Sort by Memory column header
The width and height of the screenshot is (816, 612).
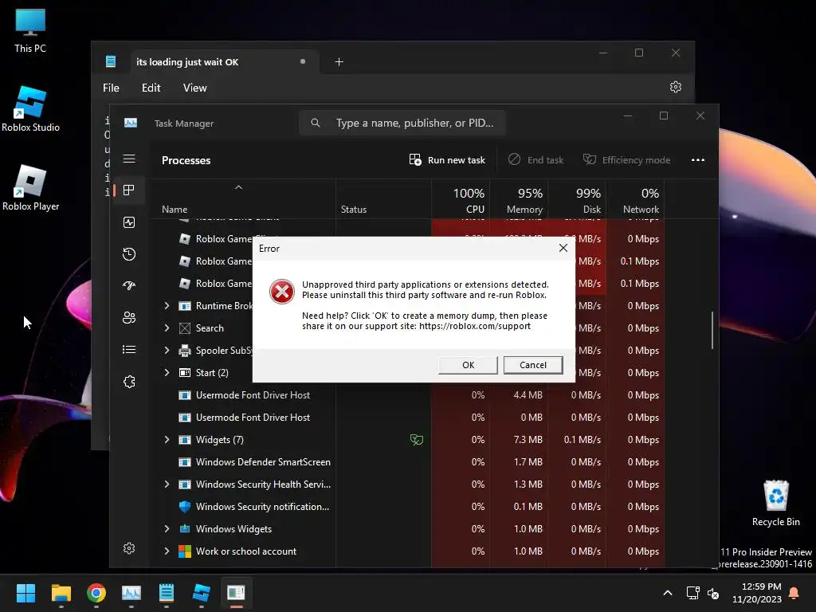click(x=519, y=200)
